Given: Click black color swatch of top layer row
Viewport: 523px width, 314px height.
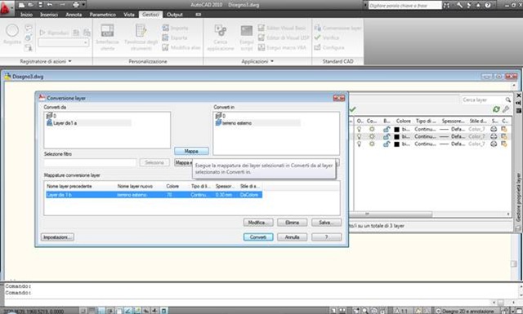Looking at the screenshot, I should tap(396, 129).
